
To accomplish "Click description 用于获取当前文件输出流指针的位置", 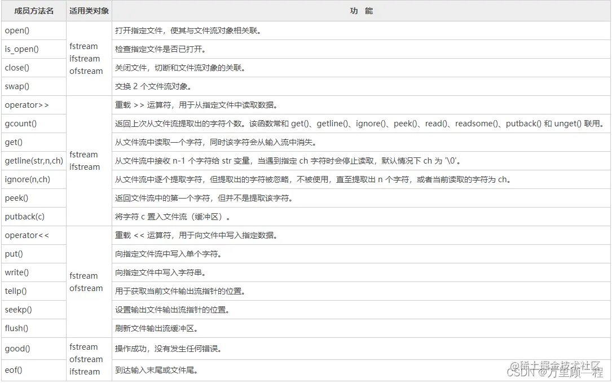I will (x=180, y=291).
